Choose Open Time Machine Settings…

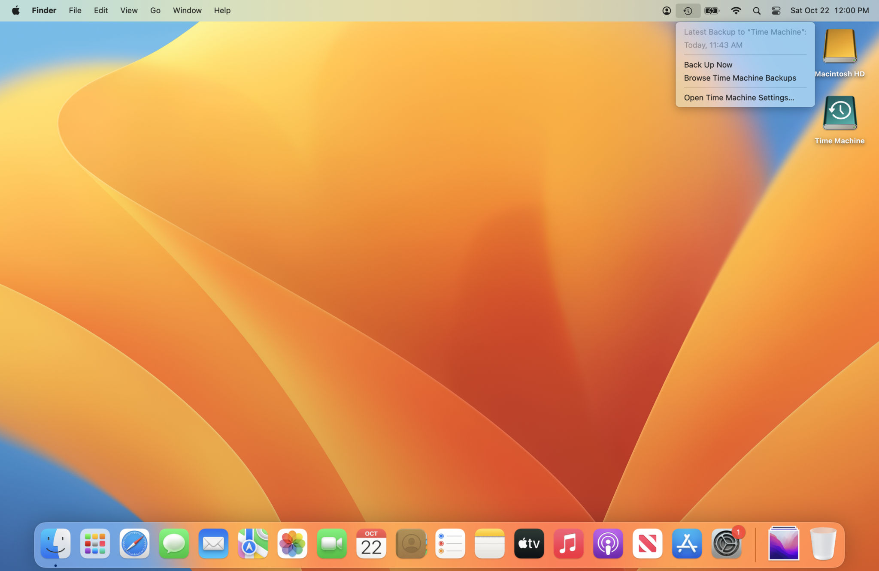739,98
